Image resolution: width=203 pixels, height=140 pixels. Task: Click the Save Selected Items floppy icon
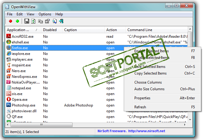click(27, 21)
